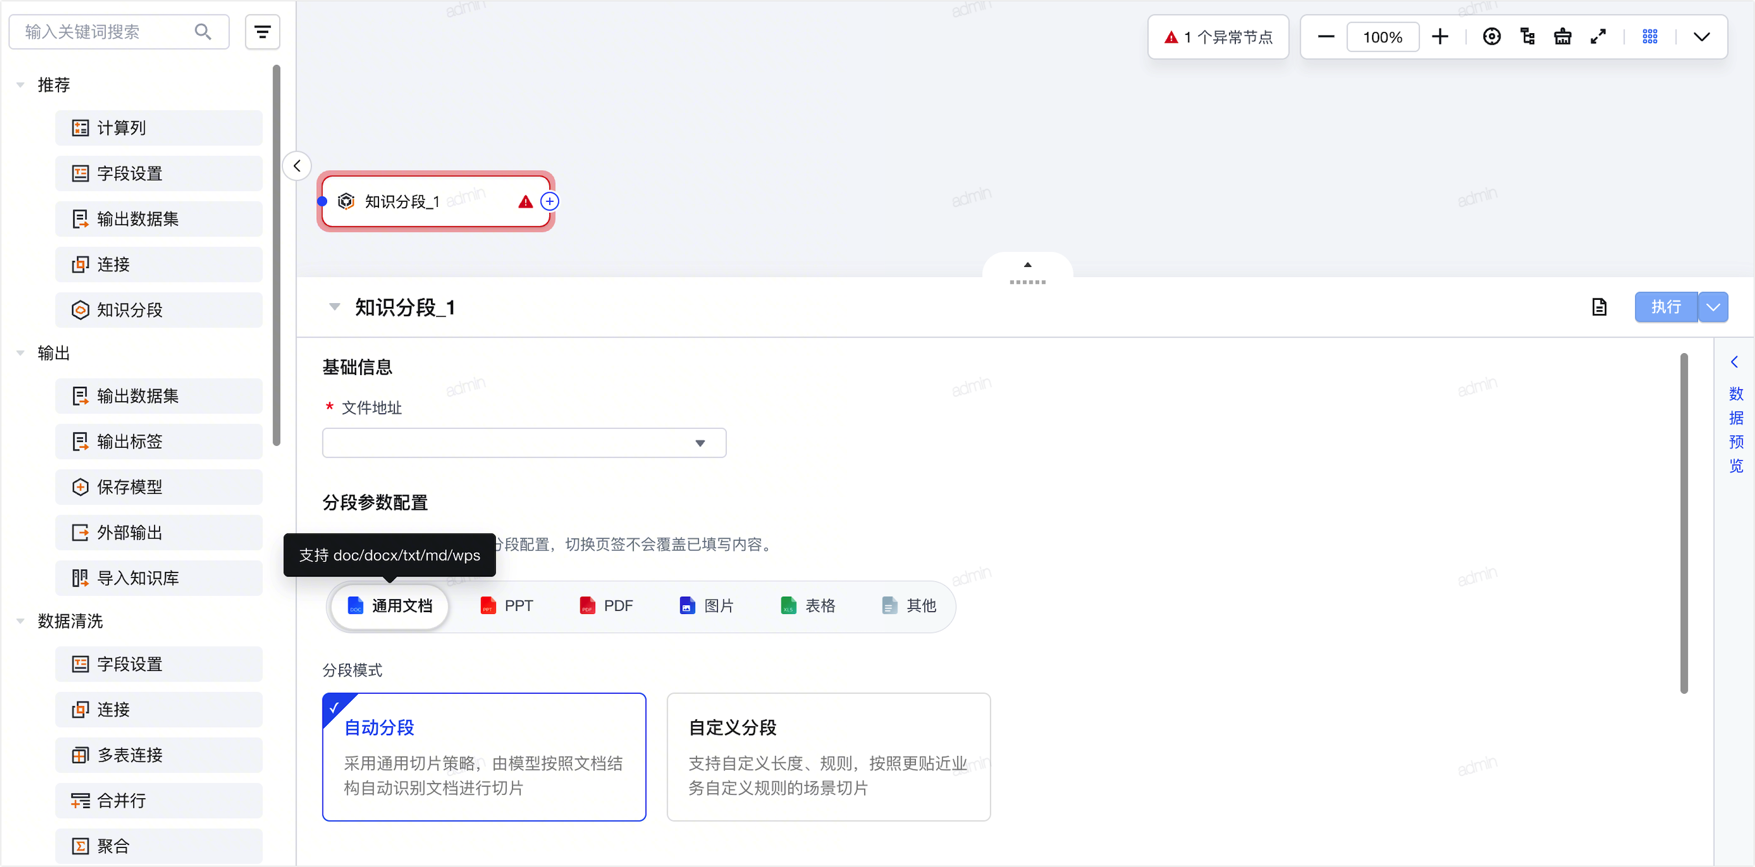
Task: Open the 执行 button dropdown arrow
Action: (1713, 307)
